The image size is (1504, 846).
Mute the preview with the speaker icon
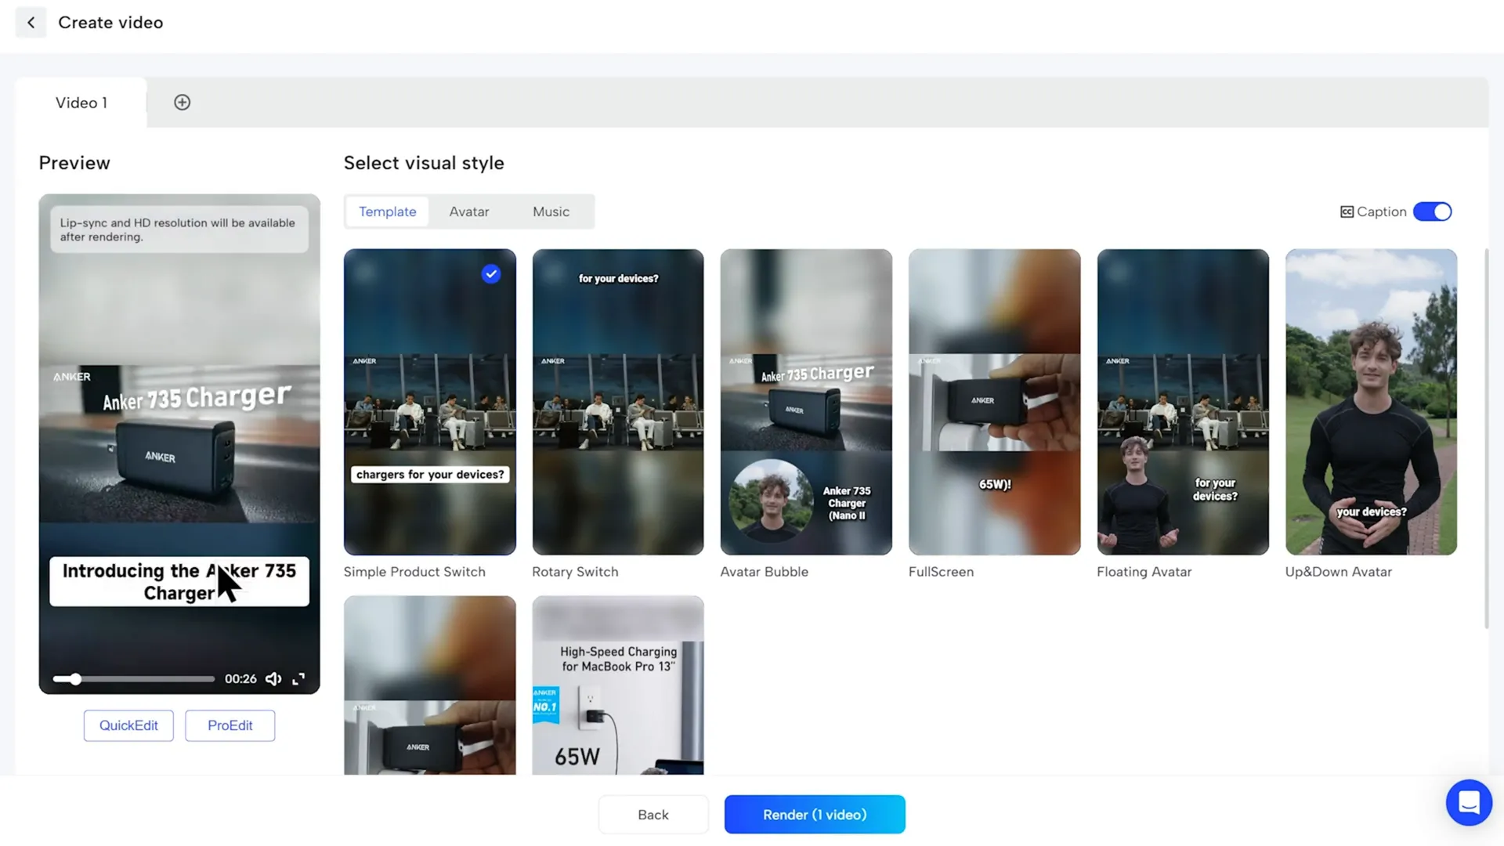(273, 679)
